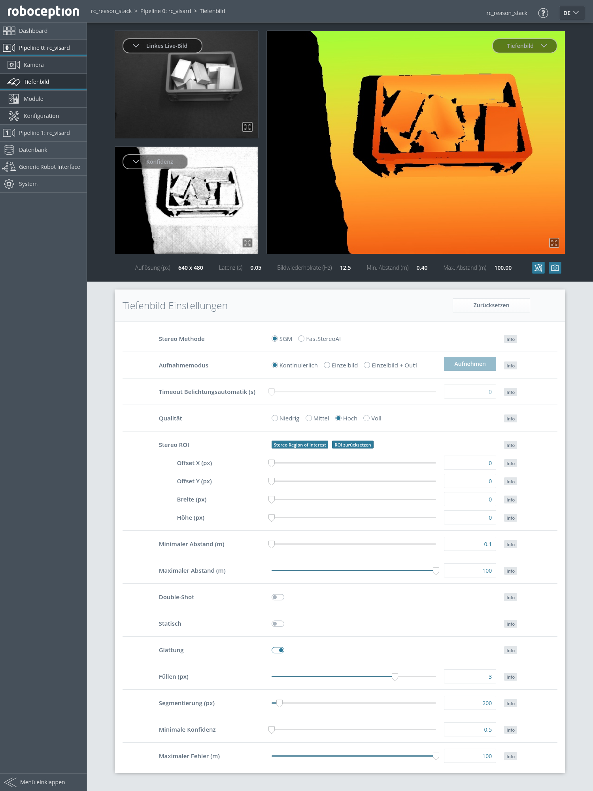Enlarge the Konfidenz image view
Screen dimensions: 593x791
point(247,243)
